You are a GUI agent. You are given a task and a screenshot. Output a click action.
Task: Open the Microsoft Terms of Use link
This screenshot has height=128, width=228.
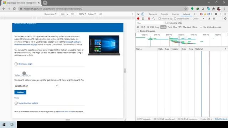(x=66, y=112)
